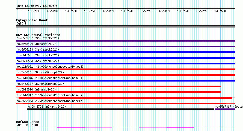Click the gray 6q23.2 cytogenetic band bar
243x131 pixels.
click(126, 26)
